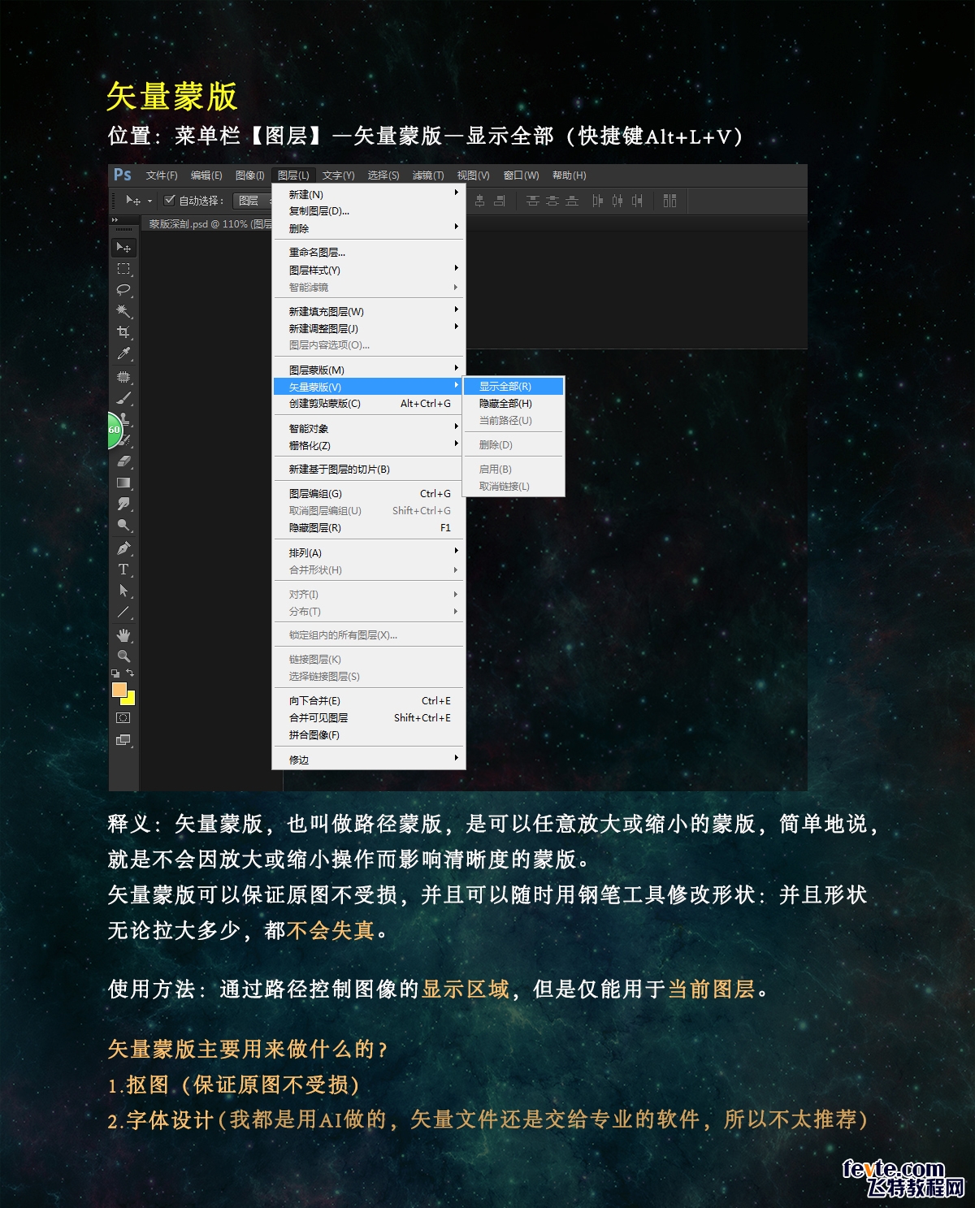
Task: Select the Smudge tool
Action: (x=123, y=504)
